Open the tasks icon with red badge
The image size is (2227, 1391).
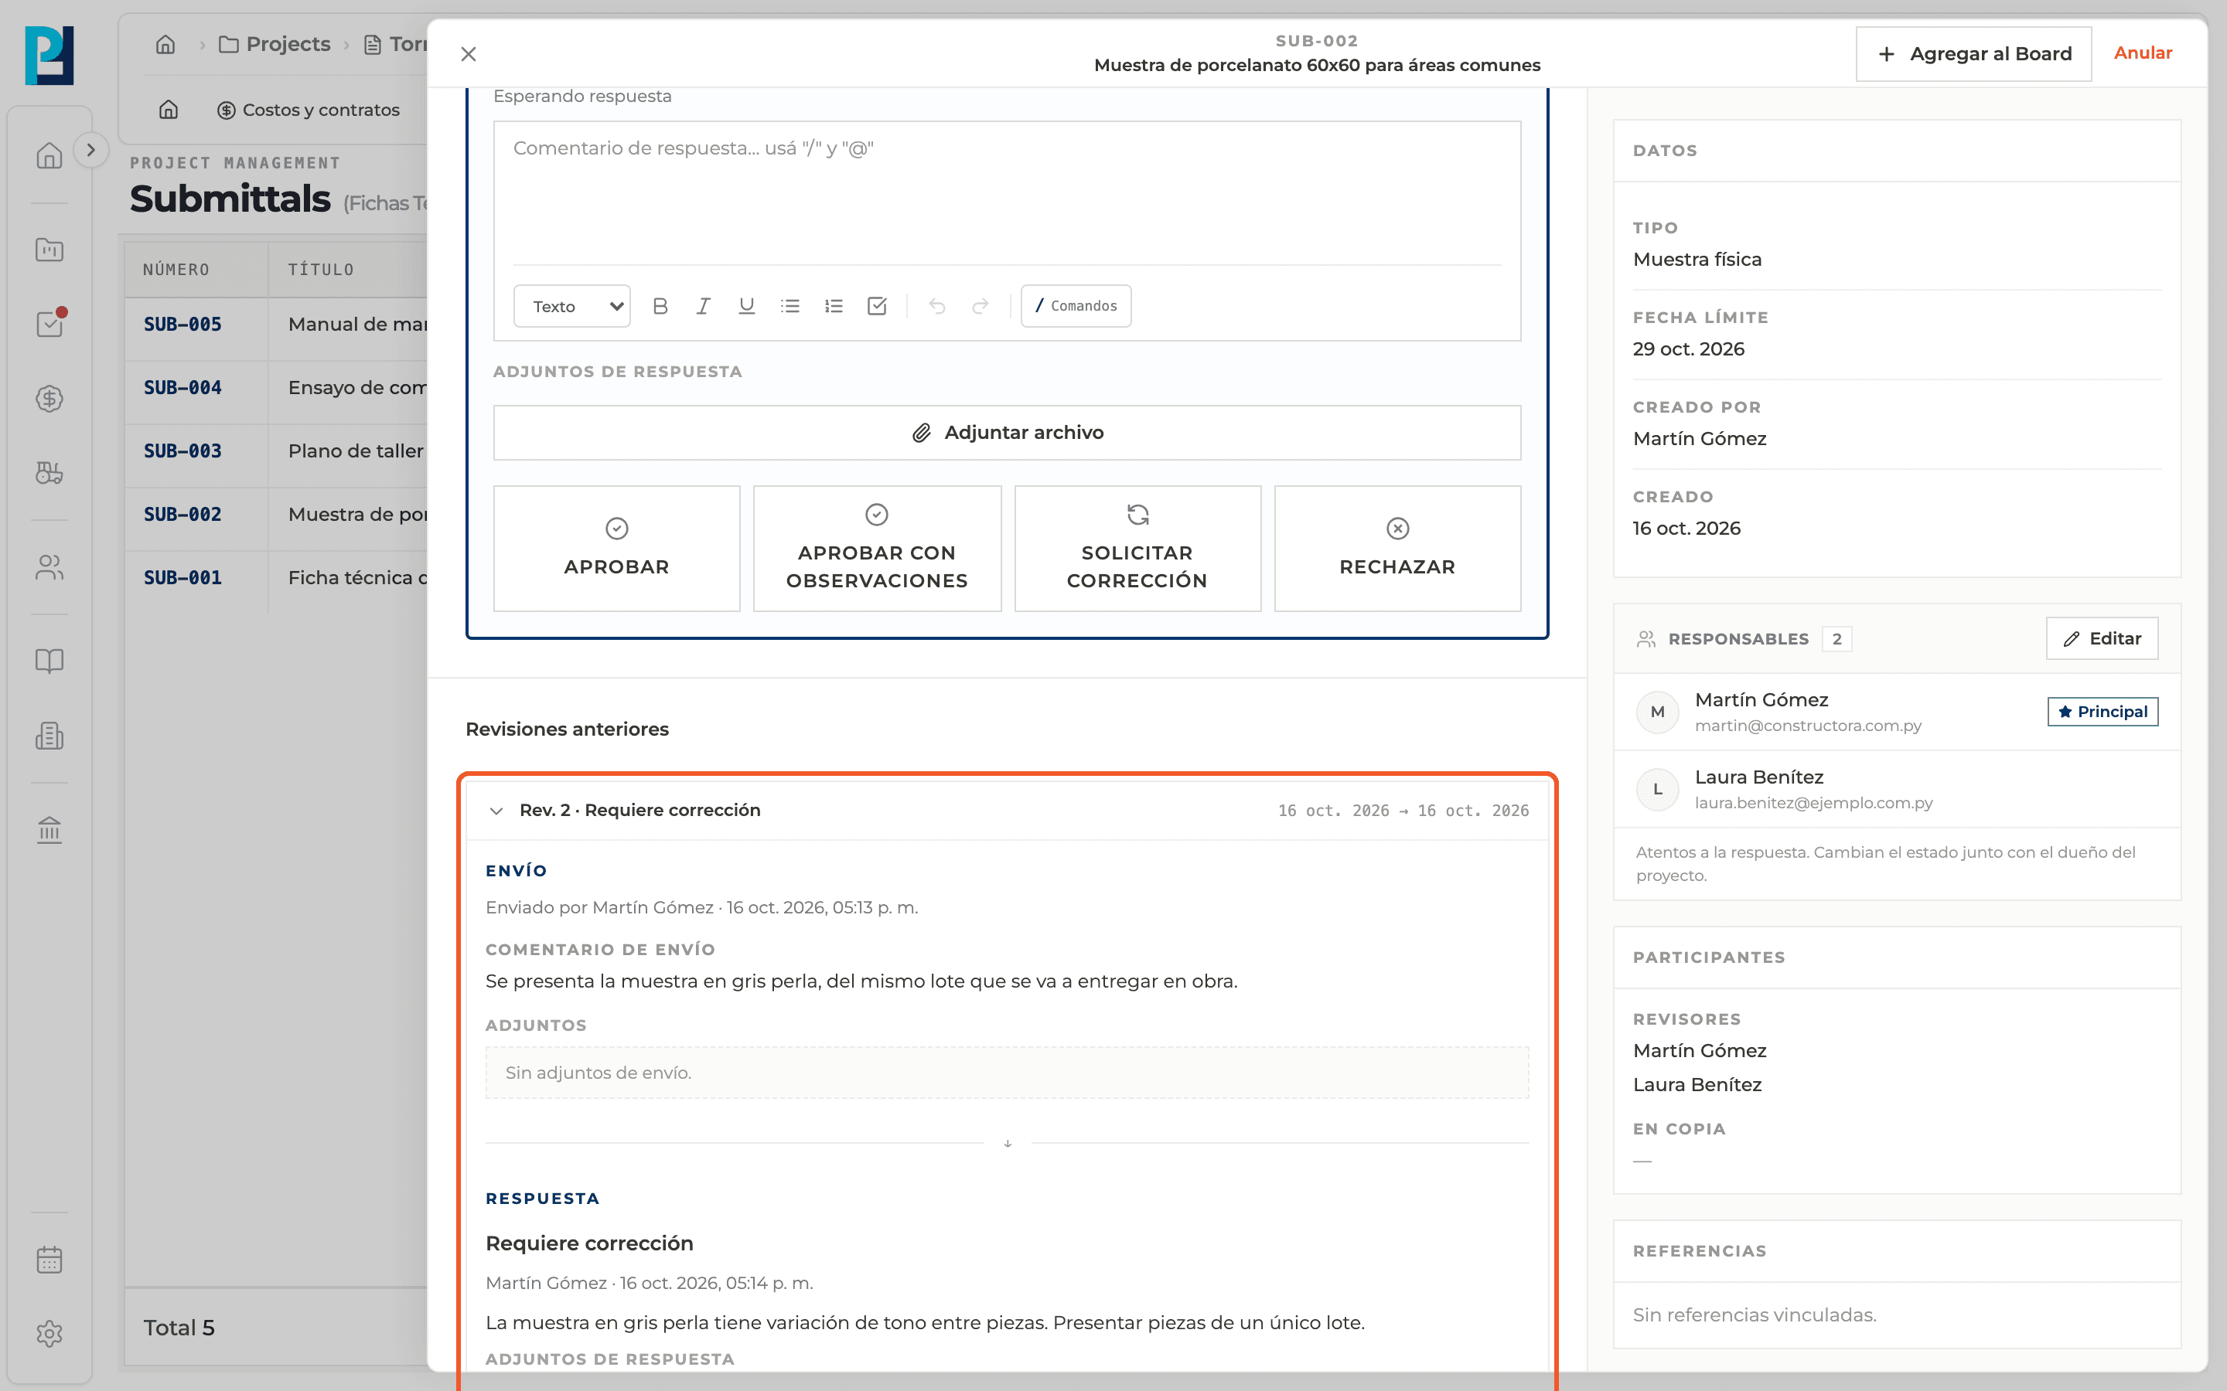point(49,324)
